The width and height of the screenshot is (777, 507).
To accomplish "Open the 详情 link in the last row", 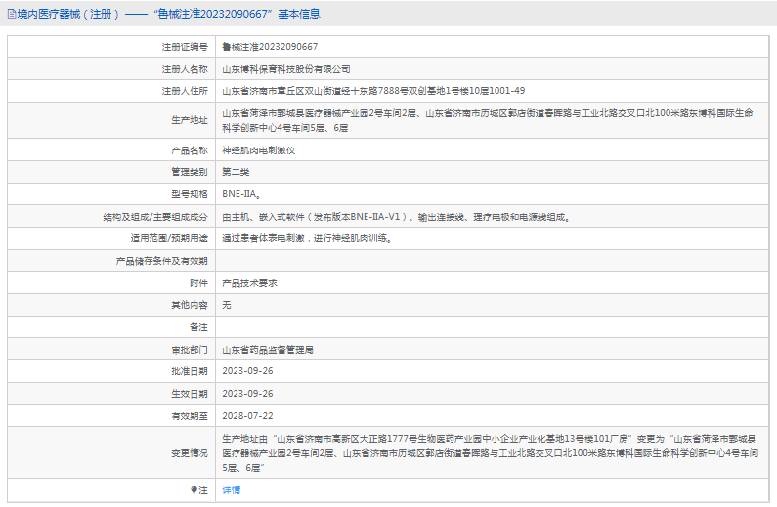I will [232, 490].
